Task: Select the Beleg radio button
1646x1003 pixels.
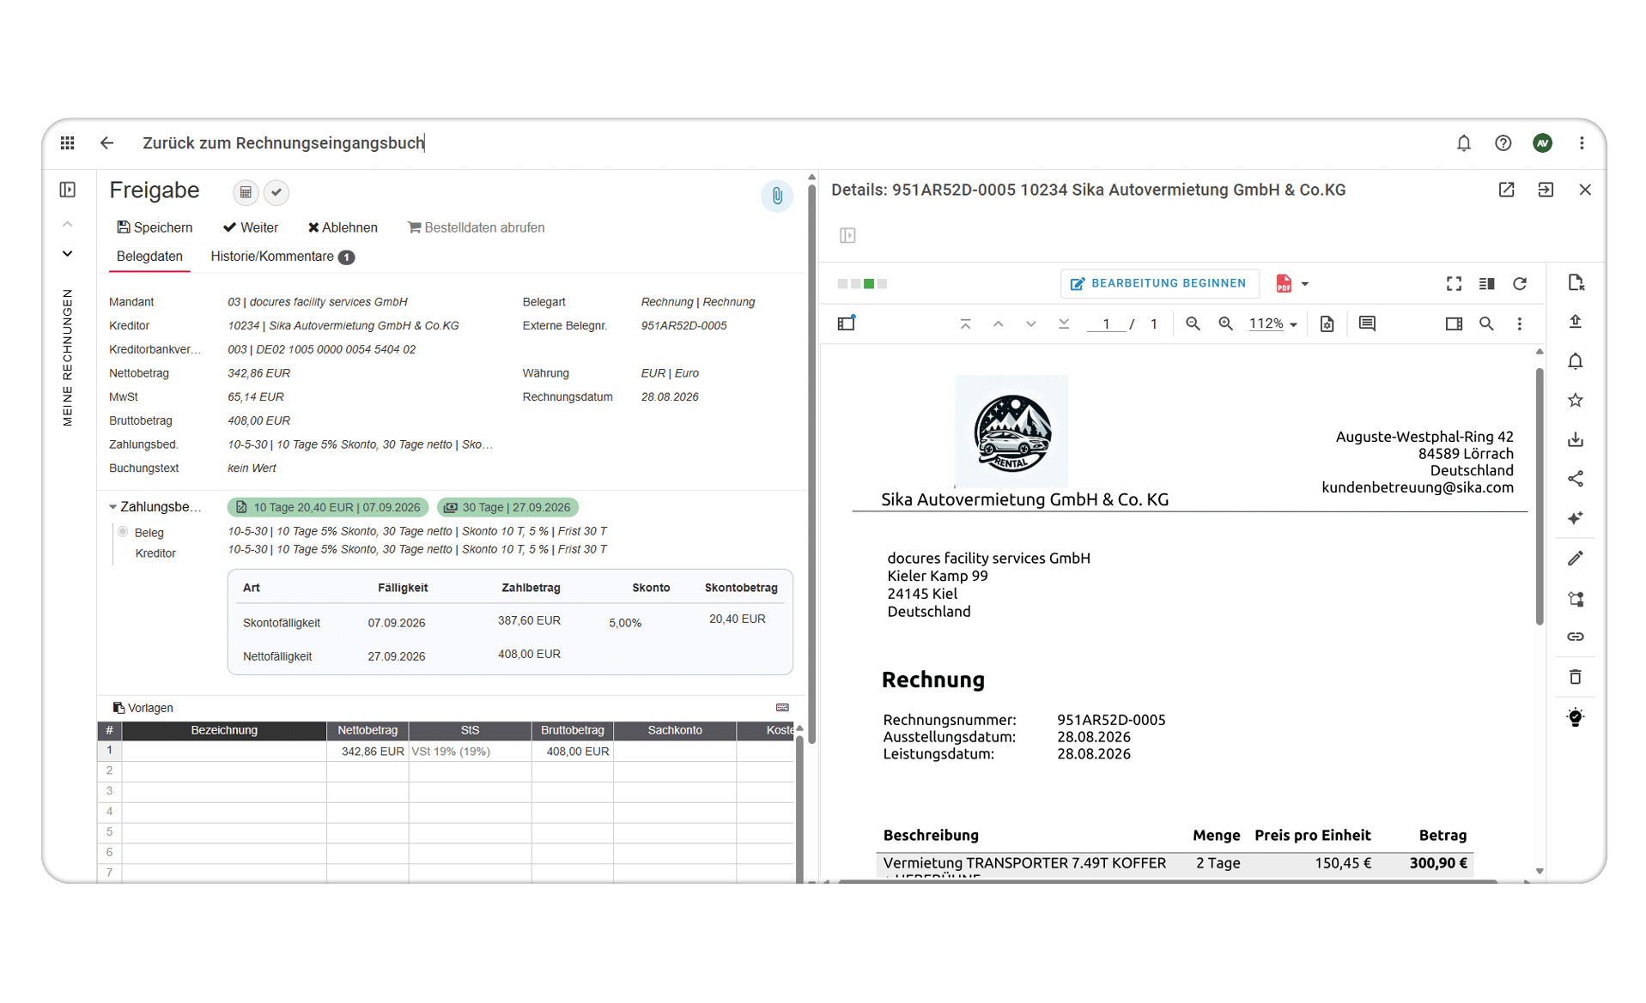Action: [123, 532]
